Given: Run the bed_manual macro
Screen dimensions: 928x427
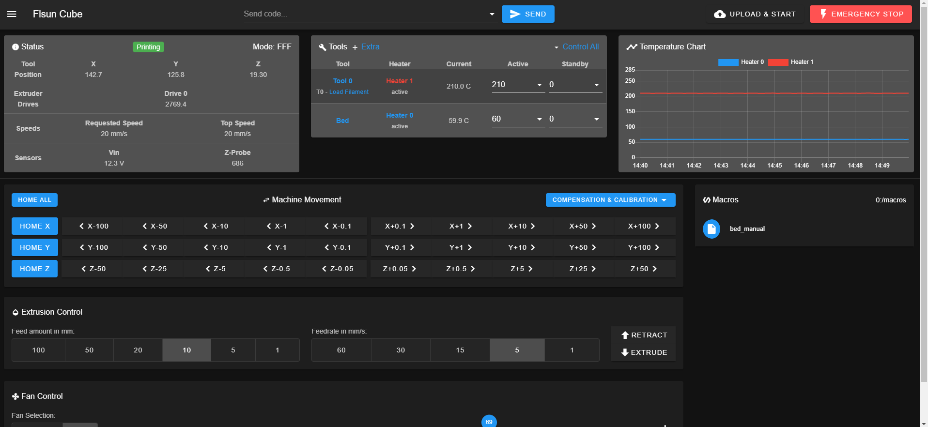Looking at the screenshot, I should [x=747, y=229].
